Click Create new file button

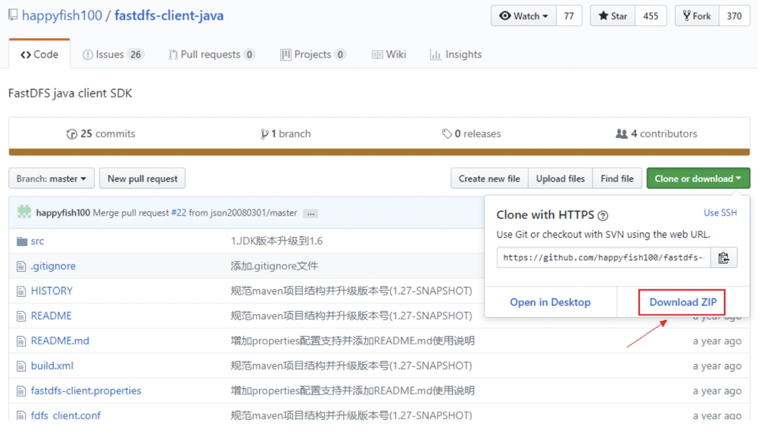click(x=489, y=179)
